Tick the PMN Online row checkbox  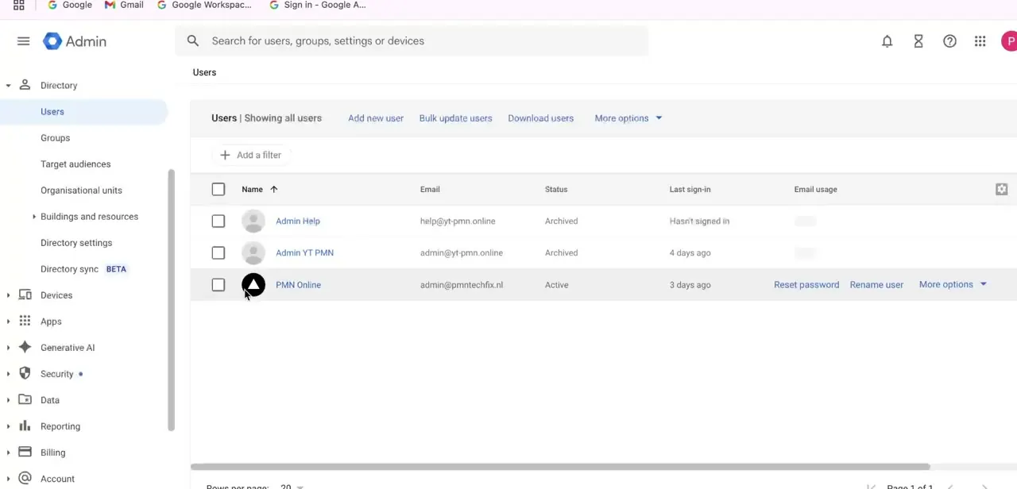click(218, 284)
